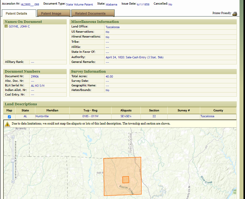Click the Authority Sale-Cash Entry link

134,57
